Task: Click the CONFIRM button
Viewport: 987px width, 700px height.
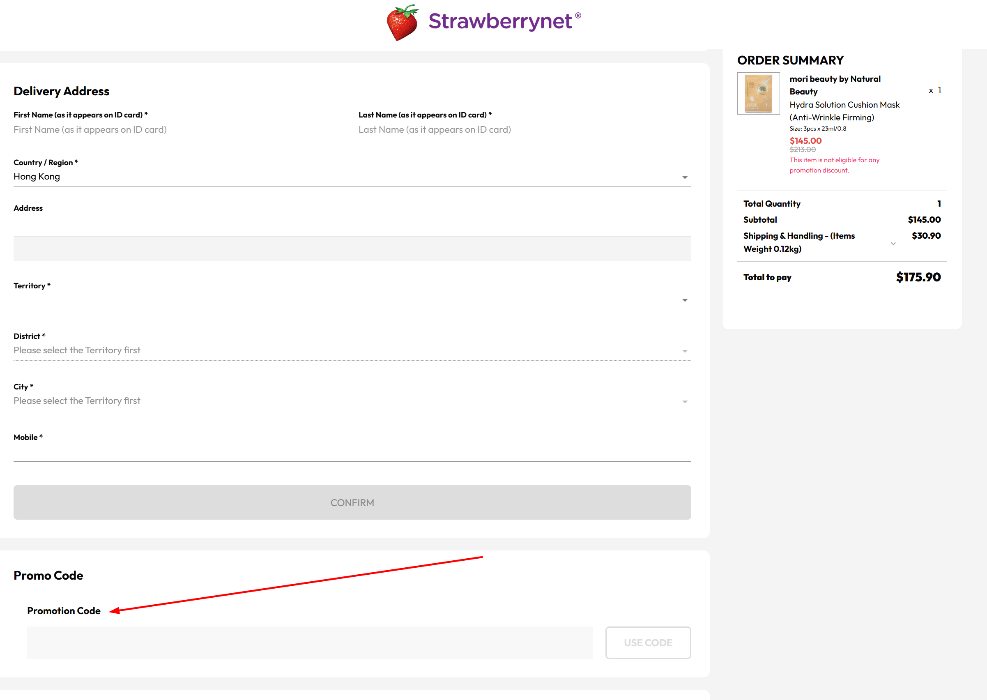Action: 352,502
